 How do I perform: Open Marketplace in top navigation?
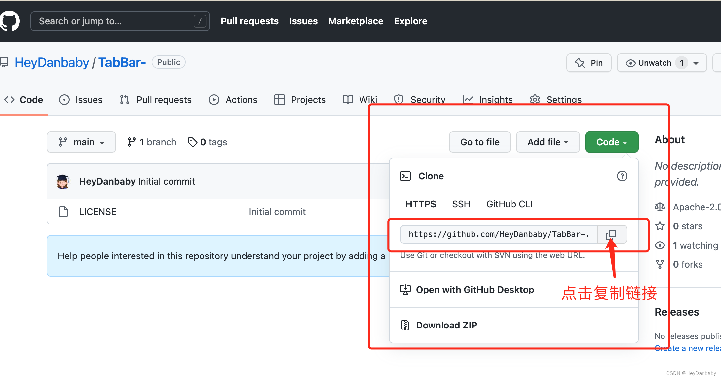pos(356,21)
